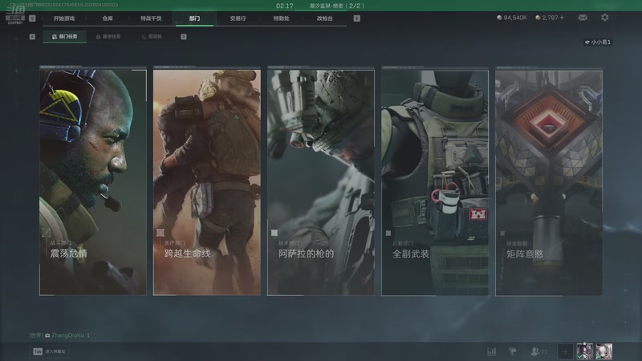Open the 阿萨拉的枪的 department card
The height and width of the screenshot is (361, 642).
tap(321, 182)
